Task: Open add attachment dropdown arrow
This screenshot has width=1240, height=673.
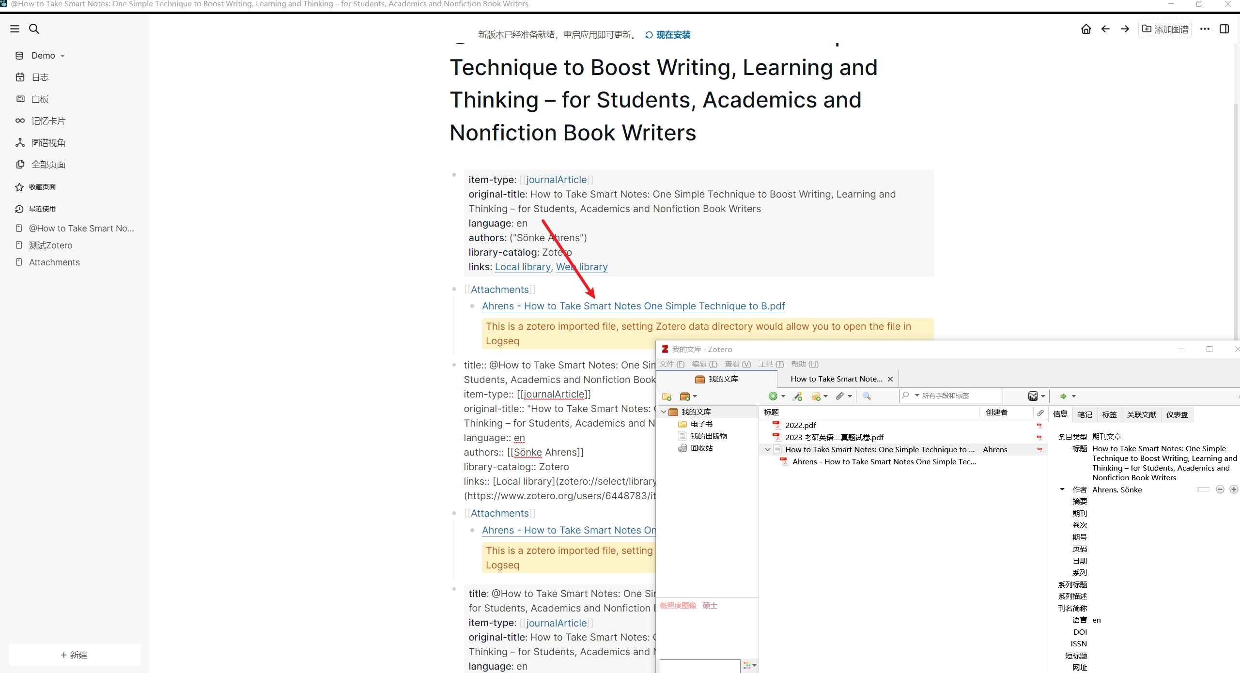Action: (850, 397)
